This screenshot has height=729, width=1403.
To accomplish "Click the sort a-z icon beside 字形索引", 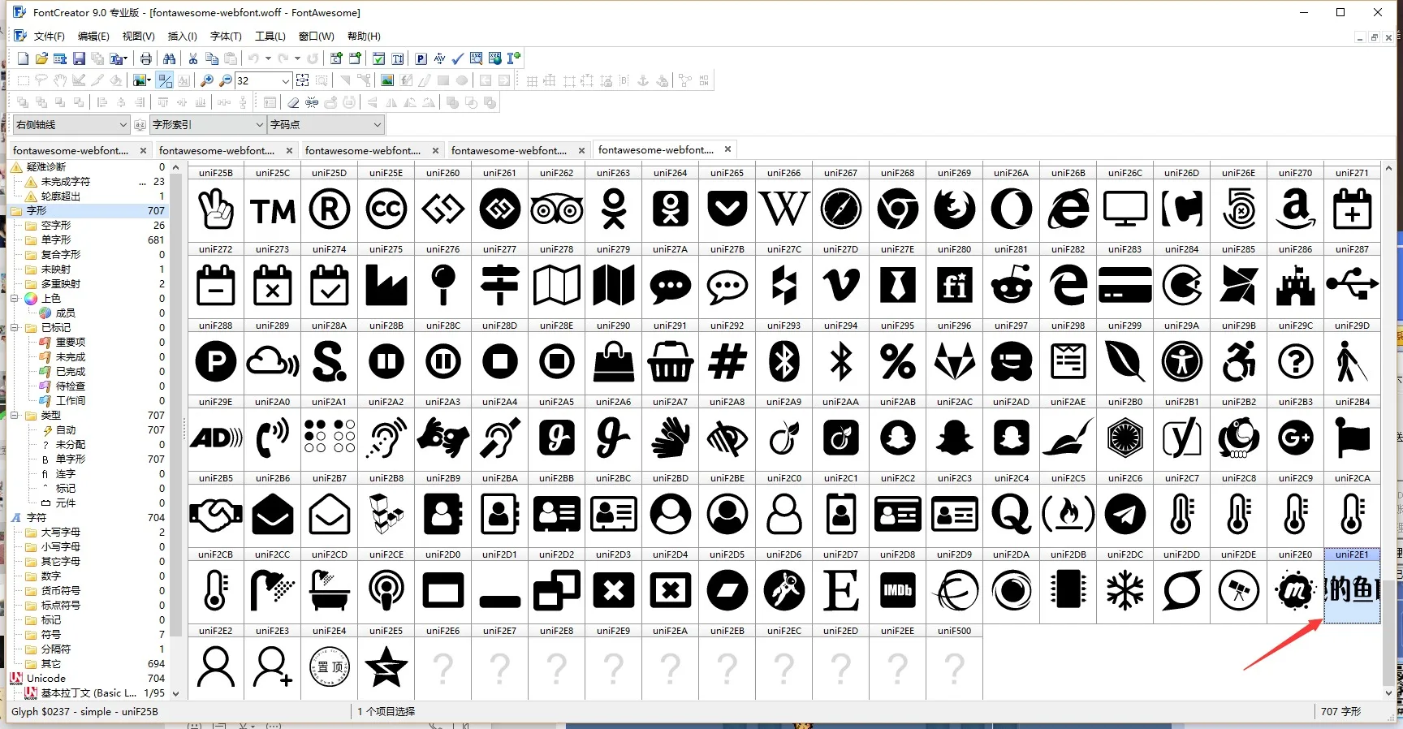I will 140,124.
